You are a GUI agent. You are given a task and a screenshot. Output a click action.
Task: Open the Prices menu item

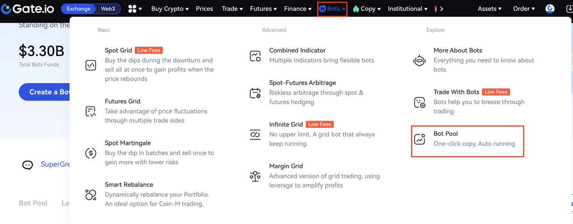point(204,8)
